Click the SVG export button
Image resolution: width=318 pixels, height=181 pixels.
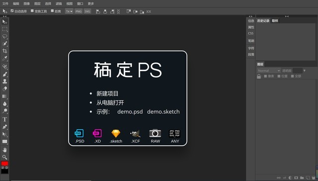coord(87,11)
